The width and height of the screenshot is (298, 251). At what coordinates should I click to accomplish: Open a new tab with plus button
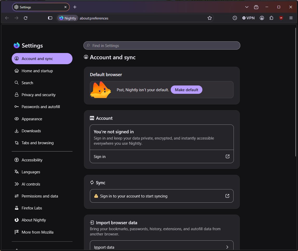[x=75, y=7]
